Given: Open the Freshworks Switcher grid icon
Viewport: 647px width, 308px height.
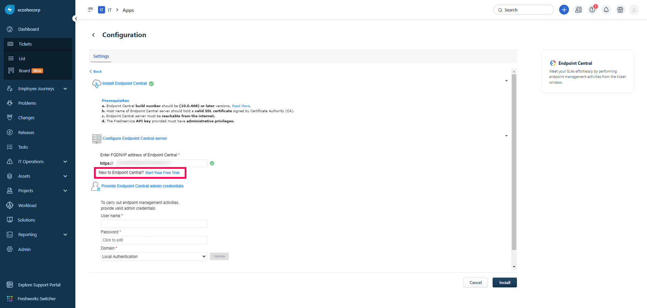Looking at the screenshot, I should pyautogui.click(x=10, y=299).
